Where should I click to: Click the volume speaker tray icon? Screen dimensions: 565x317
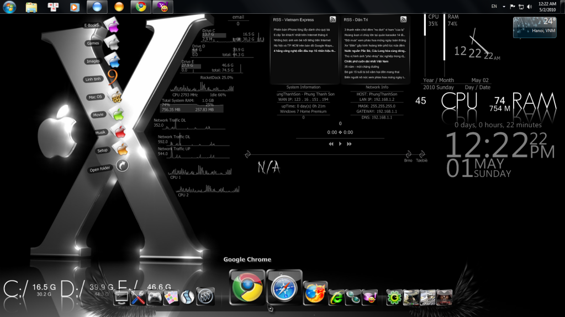tap(529, 7)
